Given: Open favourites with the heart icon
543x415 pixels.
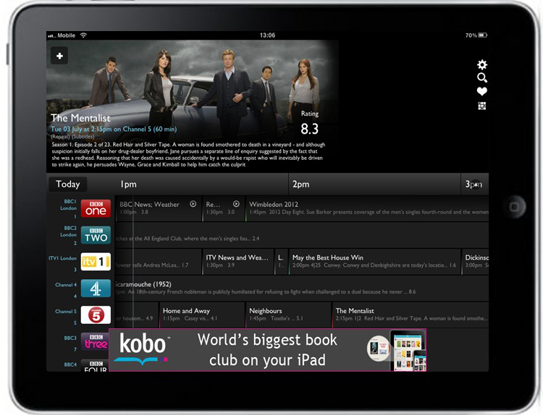Looking at the screenshot, I should [482, 91].
